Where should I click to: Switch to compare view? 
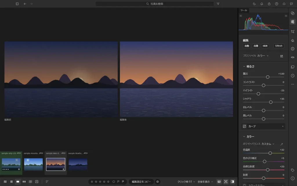tap(24, 182)
